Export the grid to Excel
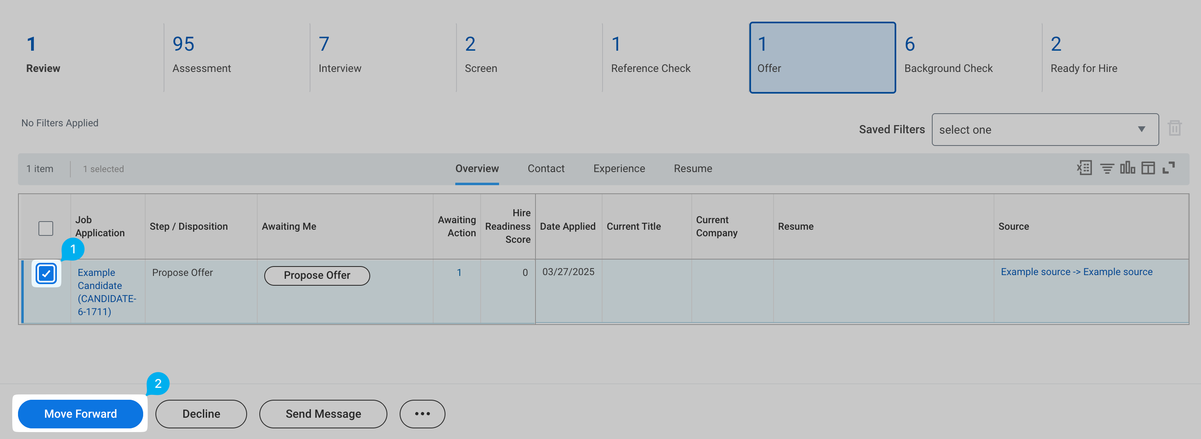This screenshot has width=1201, height=439. click(x=1084, y=168)
